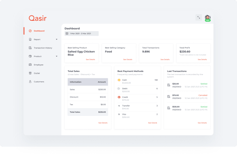See Details for Total Transactions
The height and width of the screenshot is (156, 237).
[x=165, y=59]
